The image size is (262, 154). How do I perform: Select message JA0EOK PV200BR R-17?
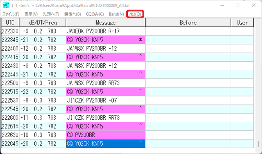click(106, 31)
